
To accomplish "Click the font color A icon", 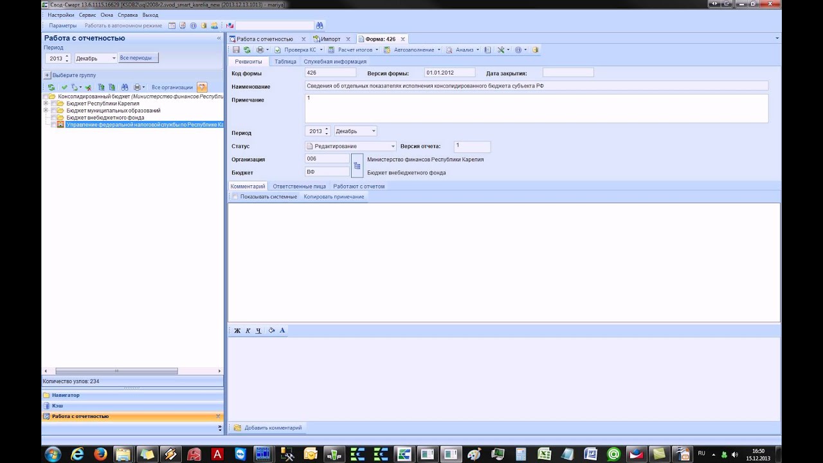I will pos(282,331).
